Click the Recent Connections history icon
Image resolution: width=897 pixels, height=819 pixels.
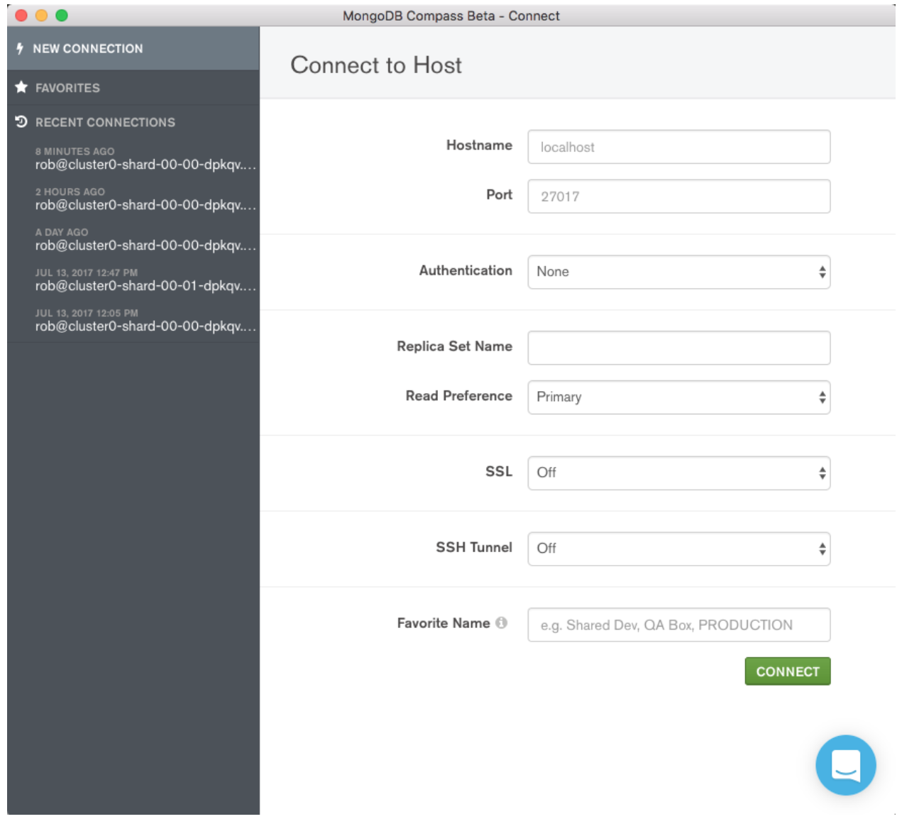(x=21, y=121)
